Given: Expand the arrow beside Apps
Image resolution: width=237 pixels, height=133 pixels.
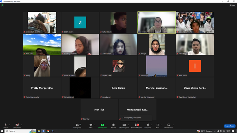Looking at the screenshot, I should click(161, 125).
